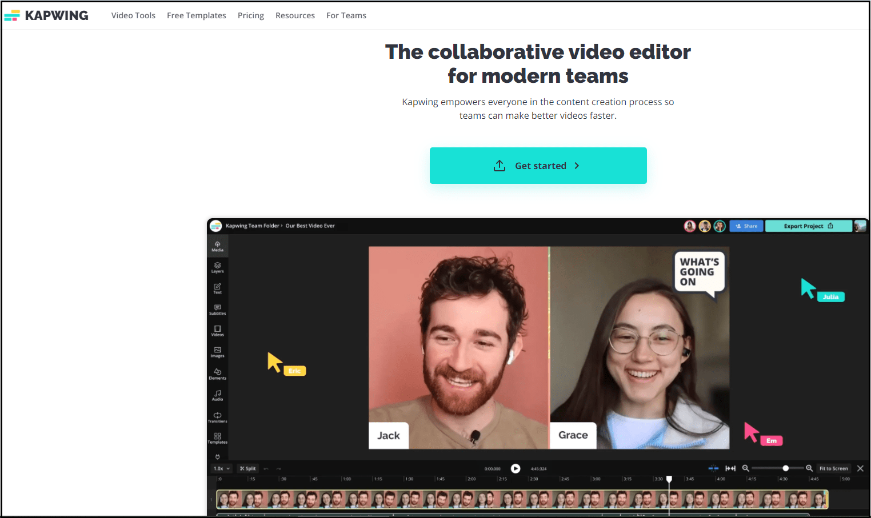The image size is (871, 518).
Task: Open the Subtitles tool
Action: (217, 309)
